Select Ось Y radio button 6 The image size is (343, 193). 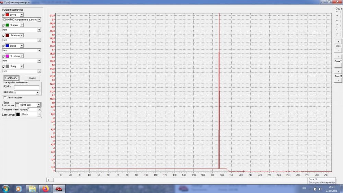337,35
